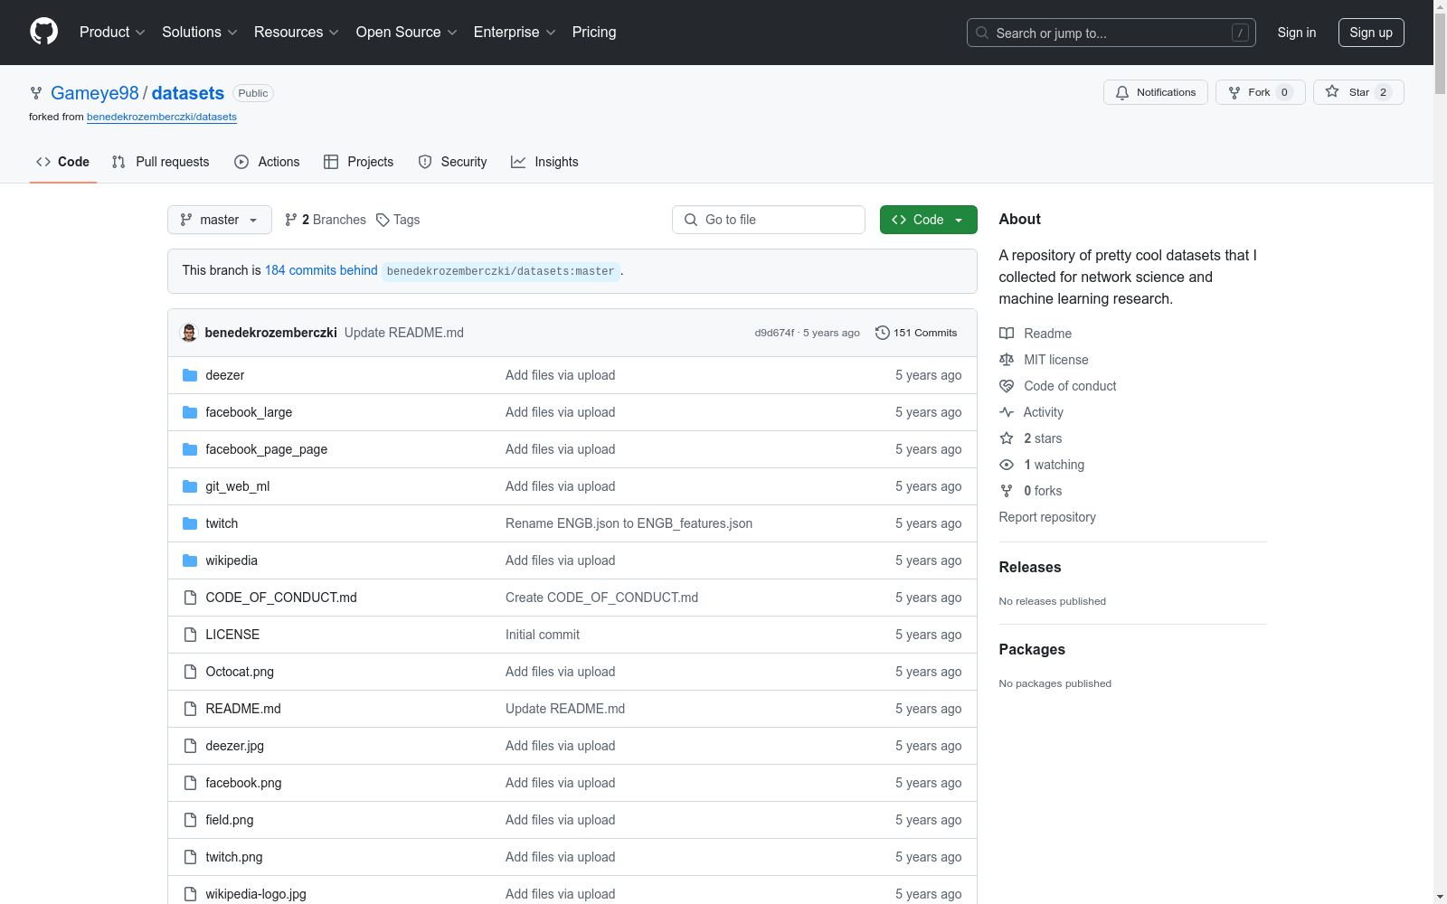Switch to the Pull requests tab
Image resolution: width=1447 pixels, height=904 pixels.
(x=161, y=162)
